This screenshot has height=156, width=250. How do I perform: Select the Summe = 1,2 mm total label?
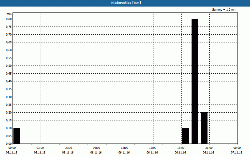tap(224, 10)
